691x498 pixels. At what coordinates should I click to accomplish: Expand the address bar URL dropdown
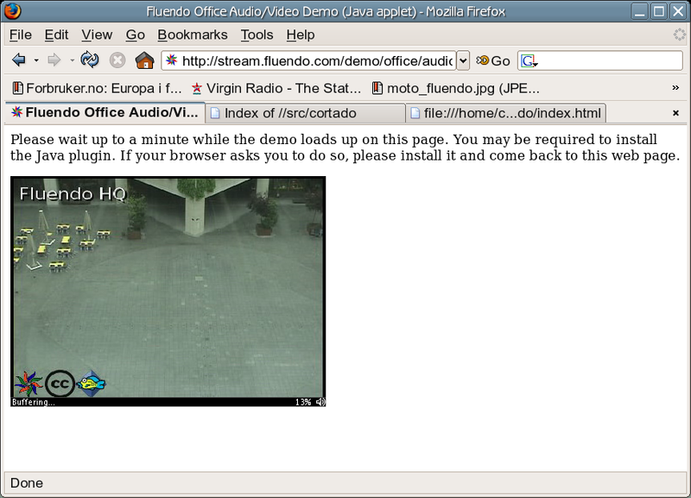tap(463, 60)
